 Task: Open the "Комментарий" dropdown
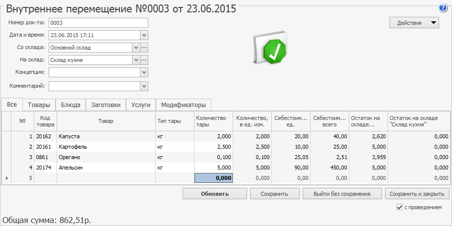[x=144, y=86]
